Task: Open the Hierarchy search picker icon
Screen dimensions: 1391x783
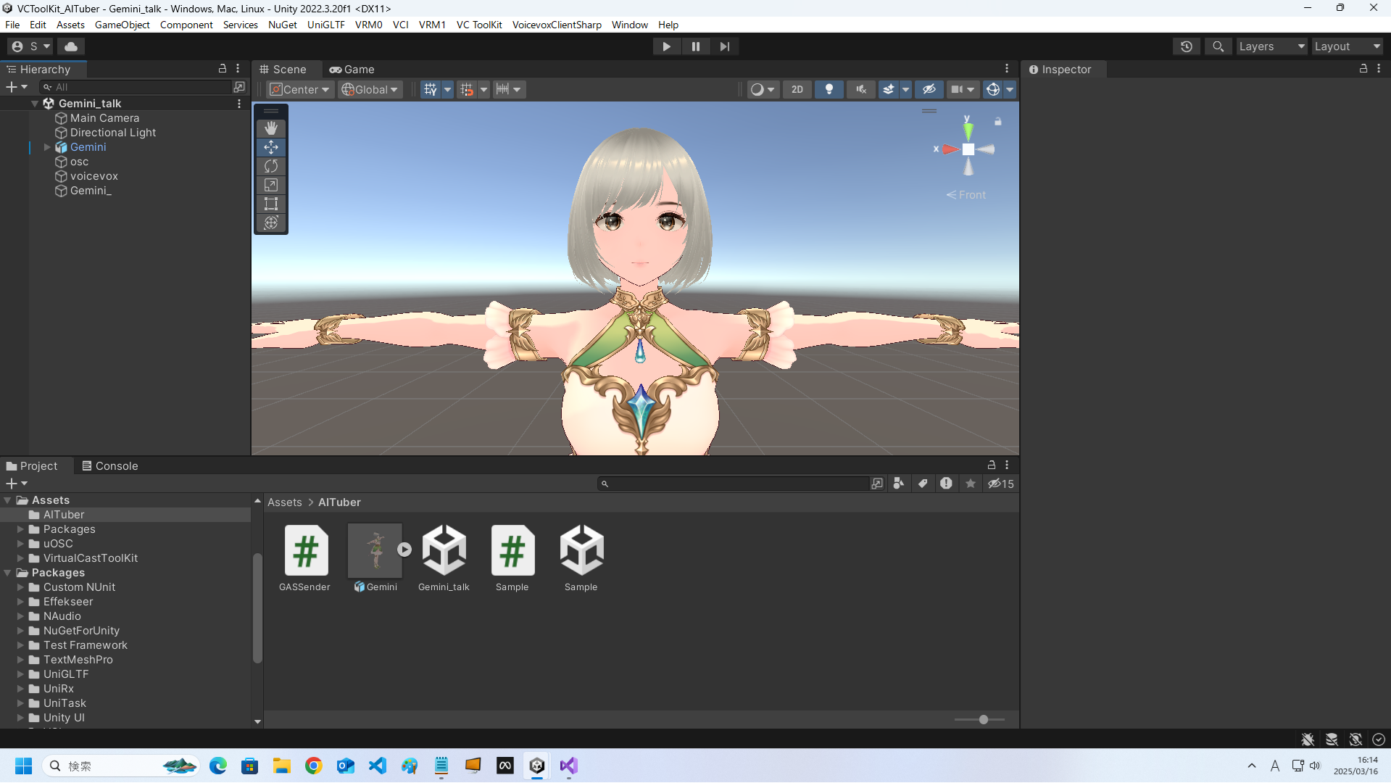Action: pyautogui.click(x=239, y=87)
